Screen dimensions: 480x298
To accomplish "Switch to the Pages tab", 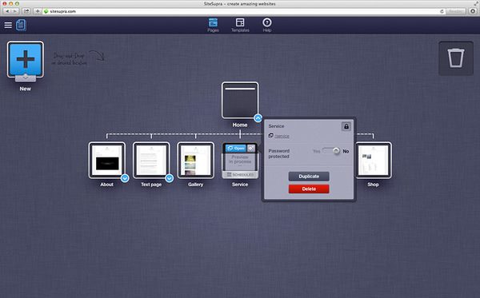I will click(213, 25).
